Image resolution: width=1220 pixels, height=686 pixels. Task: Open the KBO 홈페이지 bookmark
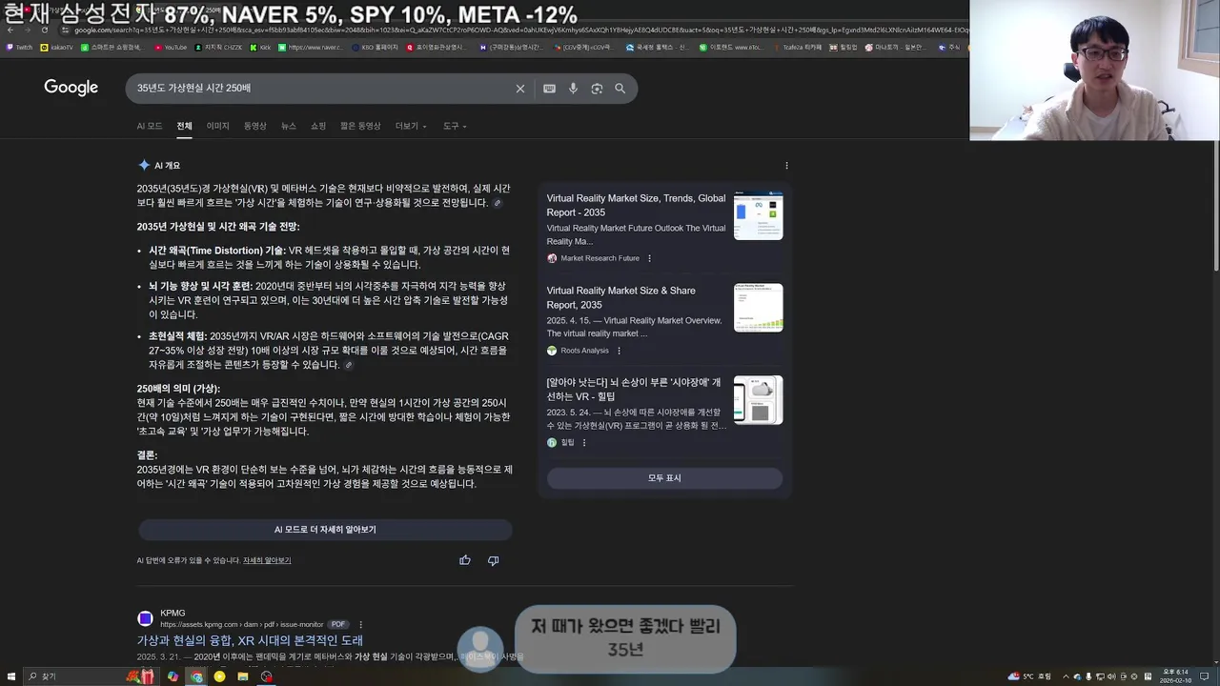click(x=375, y=47)
